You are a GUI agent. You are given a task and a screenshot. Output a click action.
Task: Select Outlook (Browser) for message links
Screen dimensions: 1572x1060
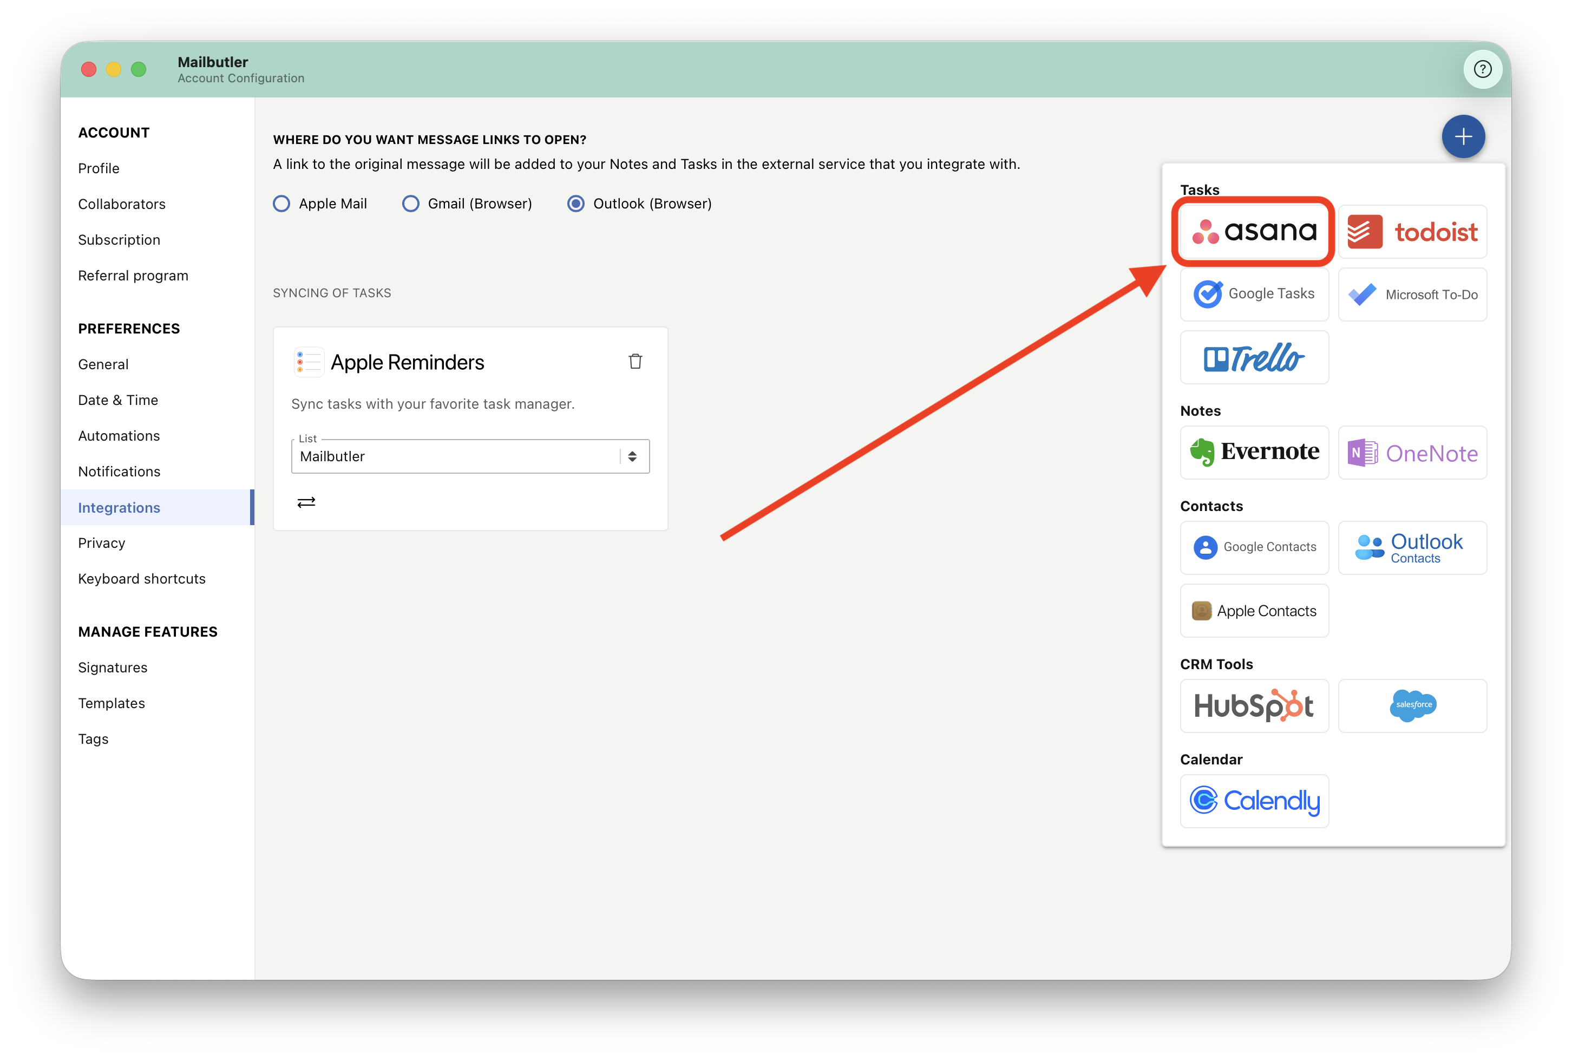pyautogui.click(x=575, y=204)
